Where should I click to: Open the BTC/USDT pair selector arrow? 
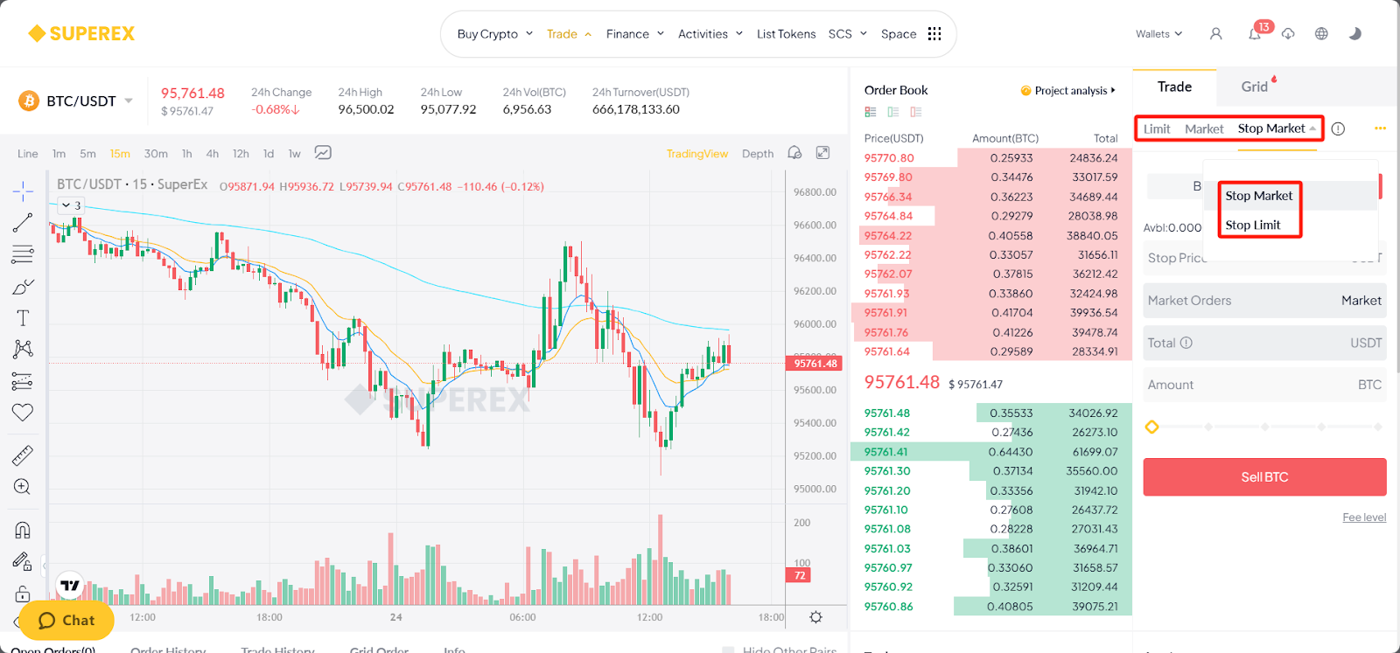pyautogui.click(x=129, y=101)
